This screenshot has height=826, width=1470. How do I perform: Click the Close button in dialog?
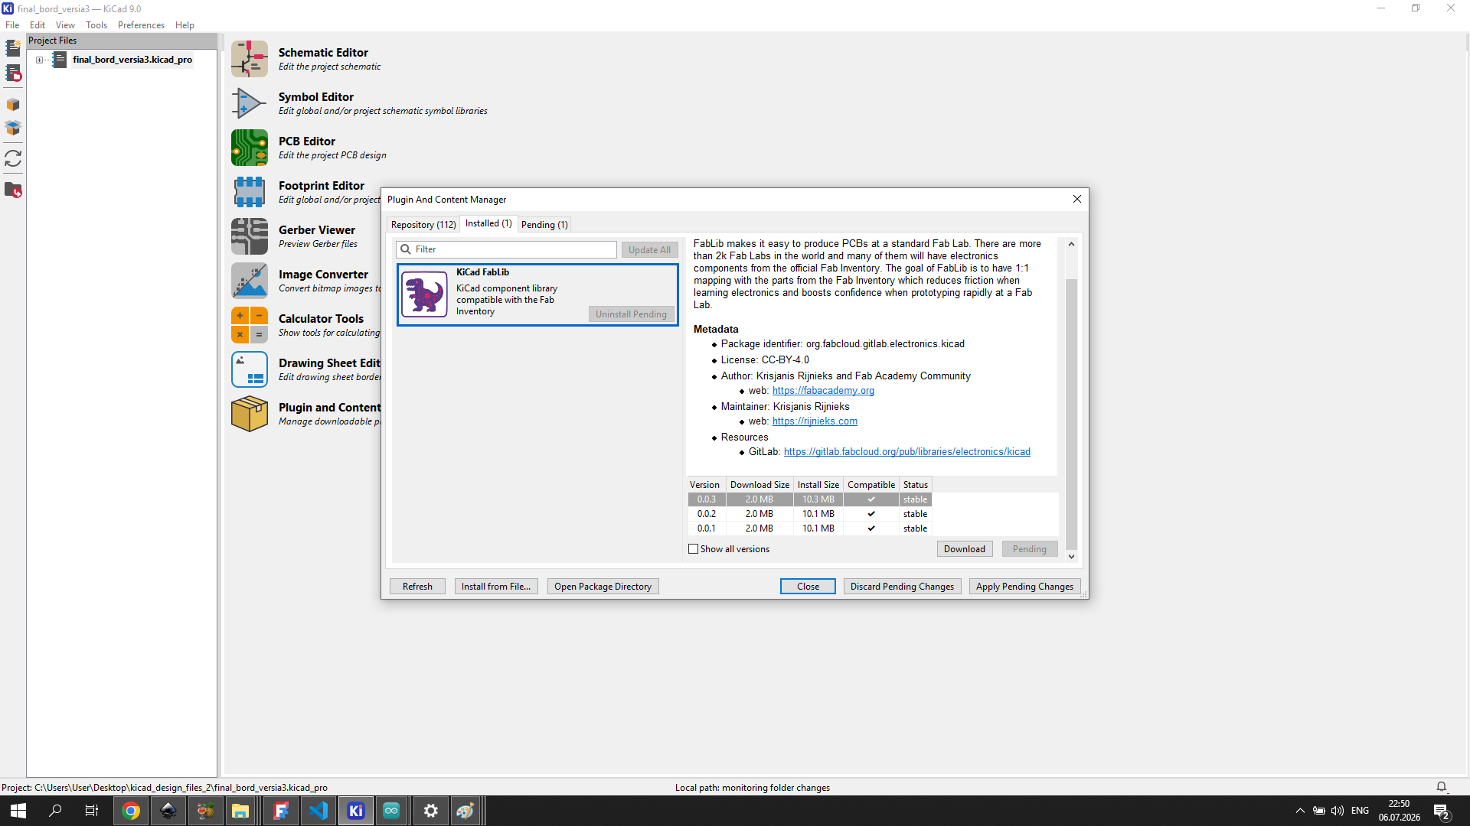click(808, 587)
